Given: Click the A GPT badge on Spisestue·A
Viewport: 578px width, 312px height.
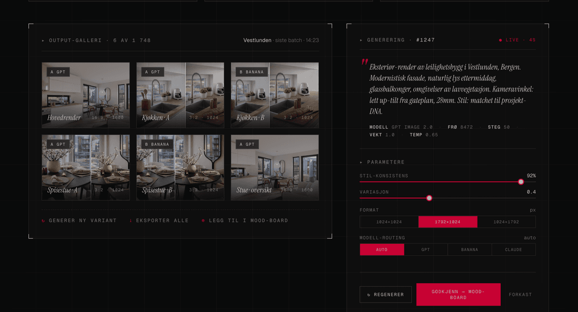Looking at the screenshot, I should (58, 144).
